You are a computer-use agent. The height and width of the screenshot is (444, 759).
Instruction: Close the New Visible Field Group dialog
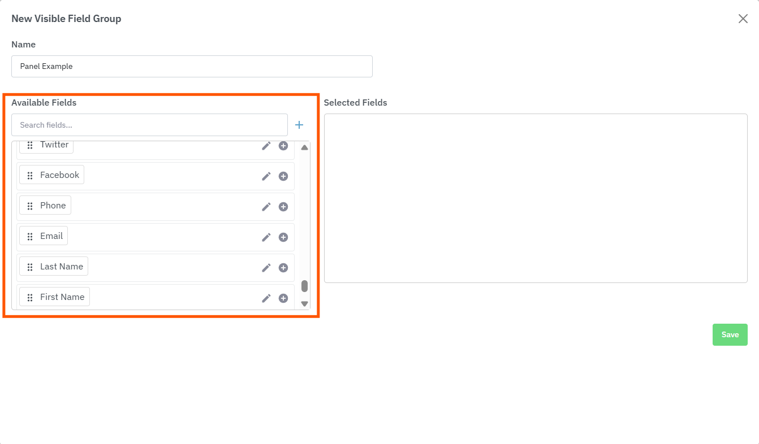point(743,19)
